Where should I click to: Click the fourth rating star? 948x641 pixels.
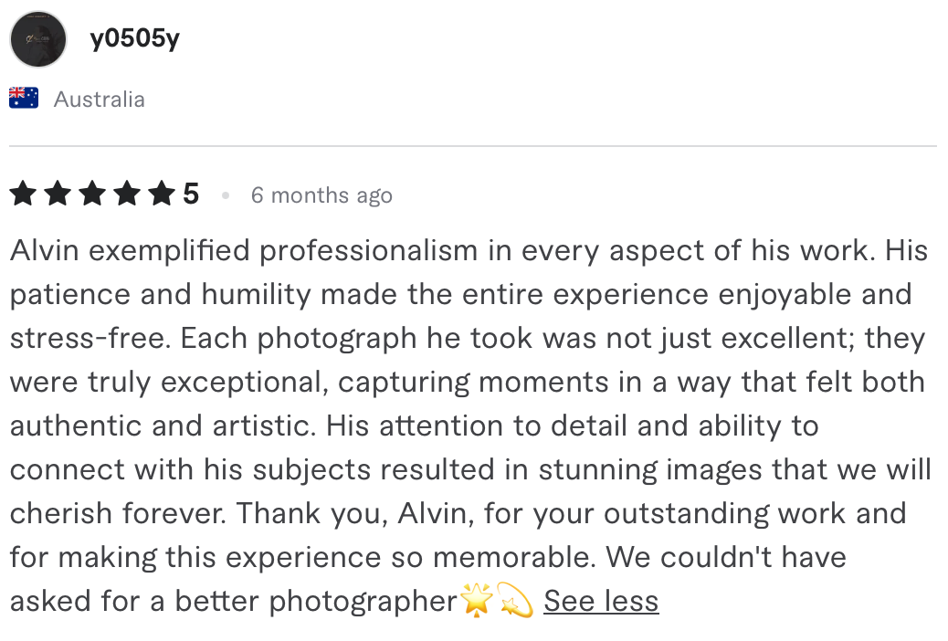pyautogui.click(x=127, y=194)
